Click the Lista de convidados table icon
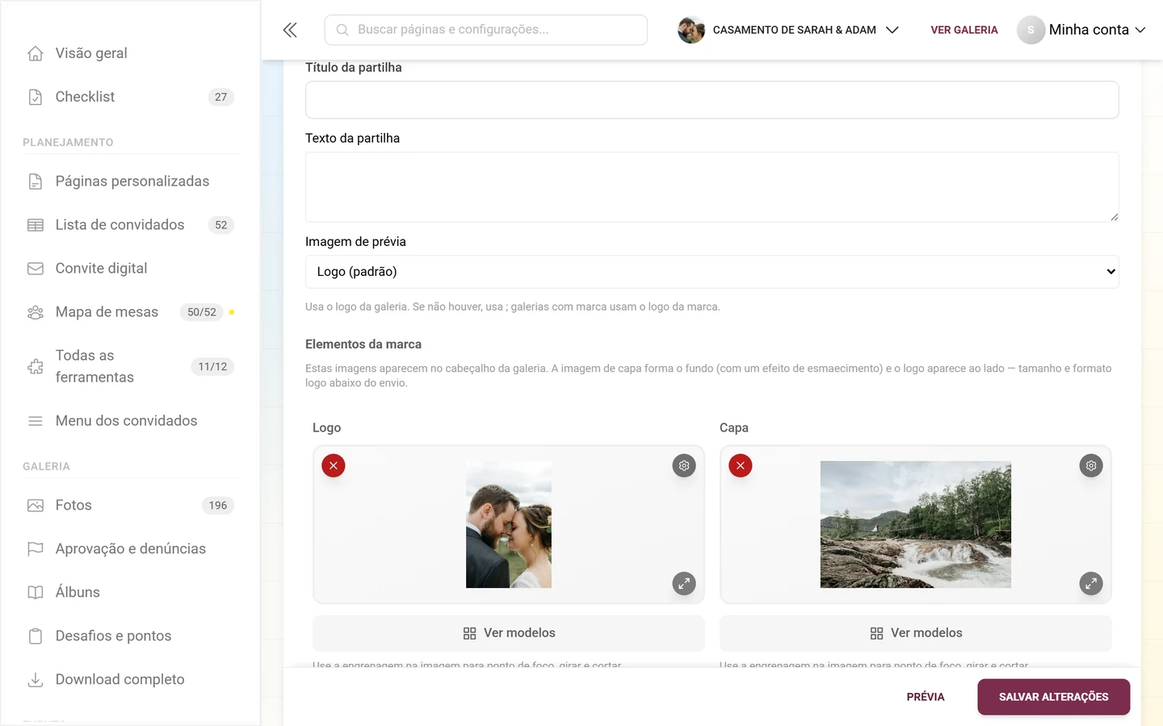Viewport: 1163px width, 726px height. [x=36, y=225]
